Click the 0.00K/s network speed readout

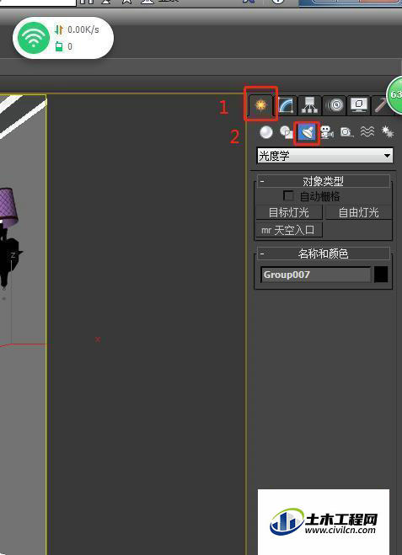[x=83, y=29]
